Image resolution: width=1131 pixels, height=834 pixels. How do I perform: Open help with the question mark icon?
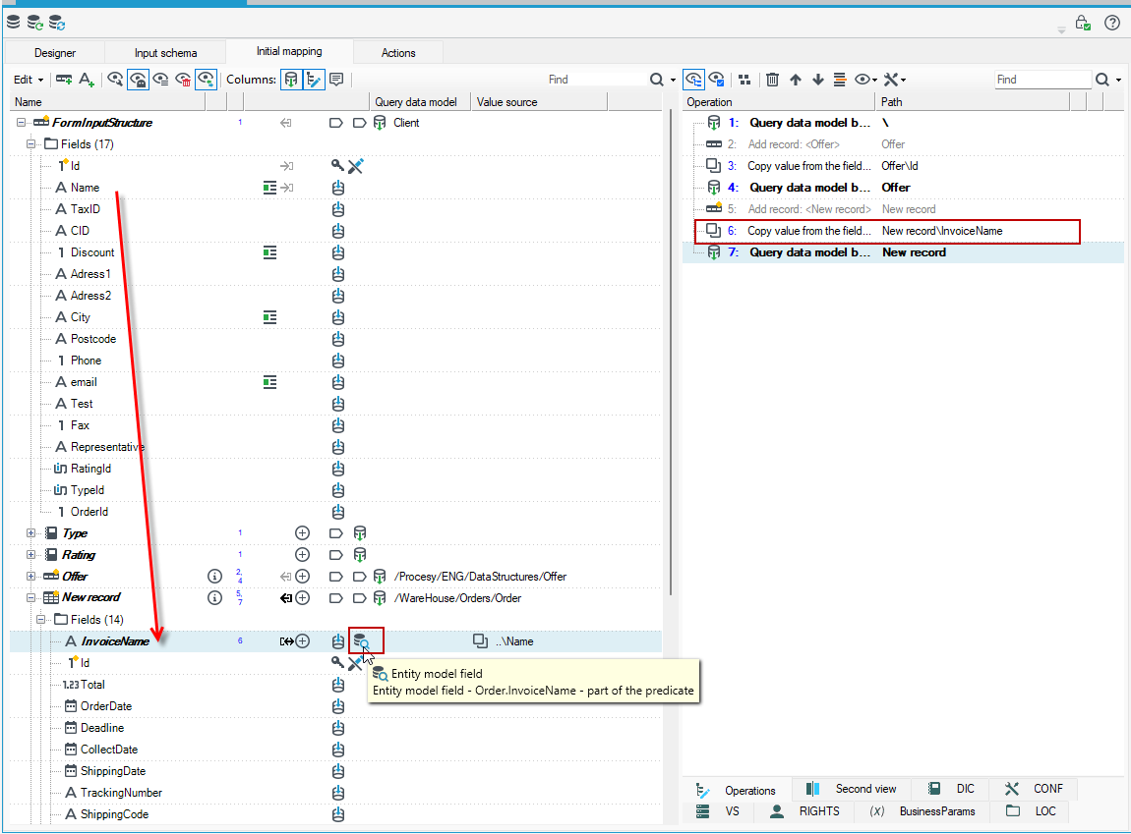click(1112, 23)
